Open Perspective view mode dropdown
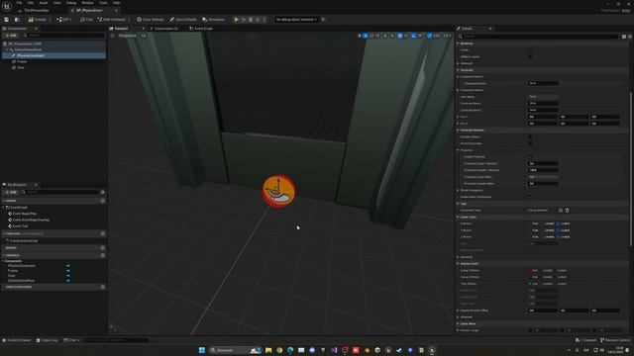Screen dimensions: 634x356 [x=127, y=36]
